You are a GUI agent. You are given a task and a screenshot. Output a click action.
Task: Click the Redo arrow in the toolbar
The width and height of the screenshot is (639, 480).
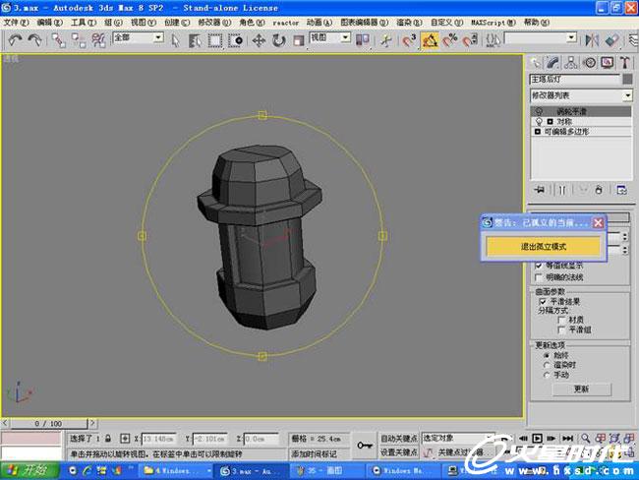pyautogui.click(x=35, y=40)
